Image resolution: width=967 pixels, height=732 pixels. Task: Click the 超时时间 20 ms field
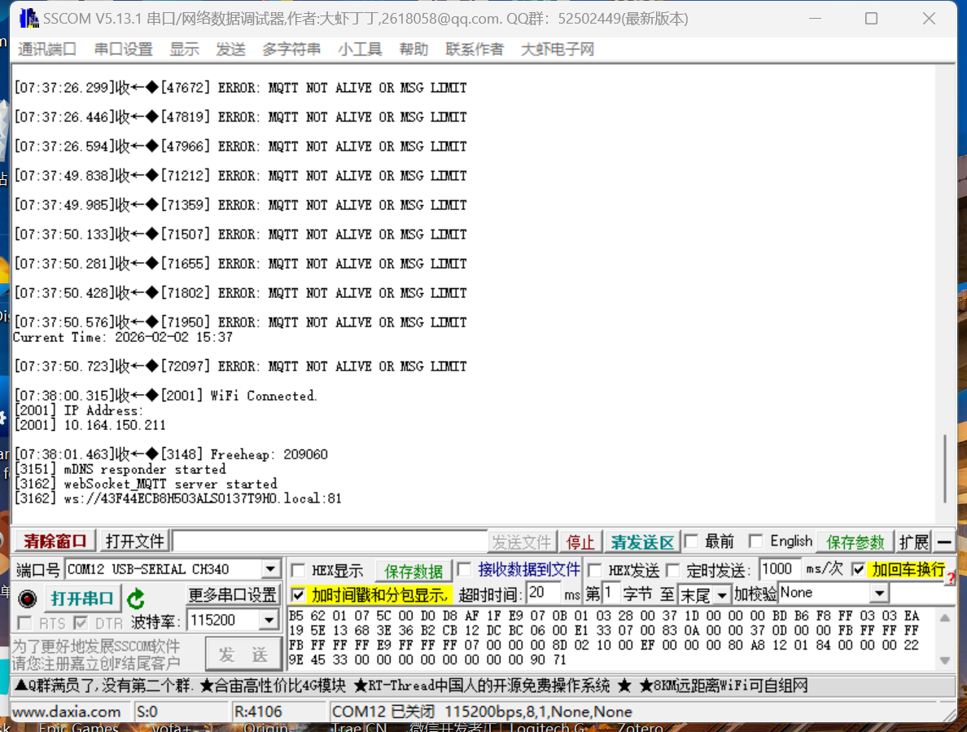pyautogui.click(x=544, y=594)
